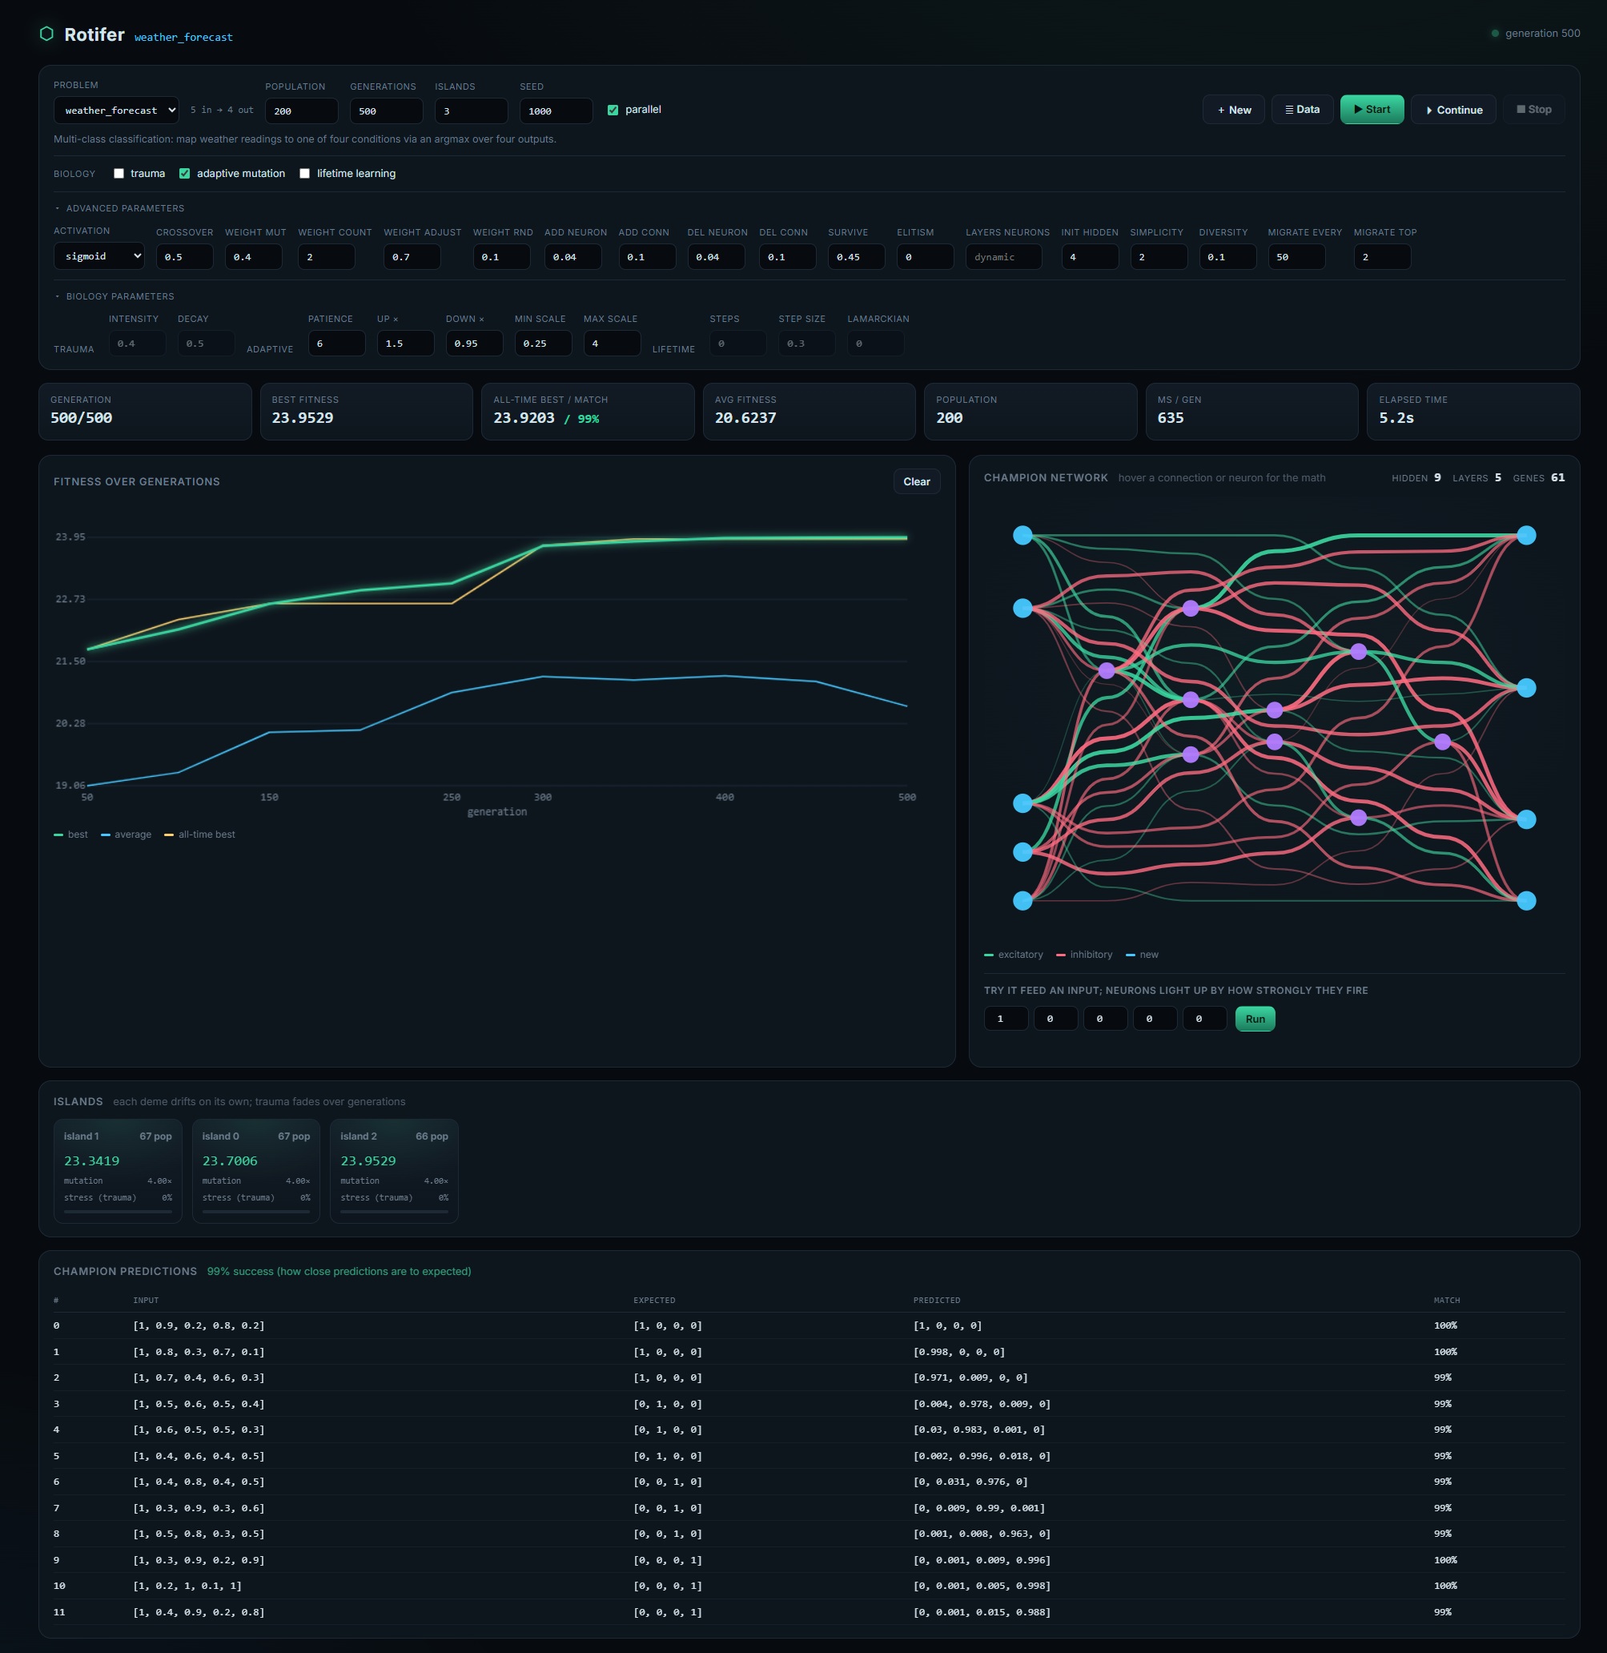The width and height of the screenshot is (1607, 1653).
Task: Enable the trauma biology checkbox
Action: (119, 174)
